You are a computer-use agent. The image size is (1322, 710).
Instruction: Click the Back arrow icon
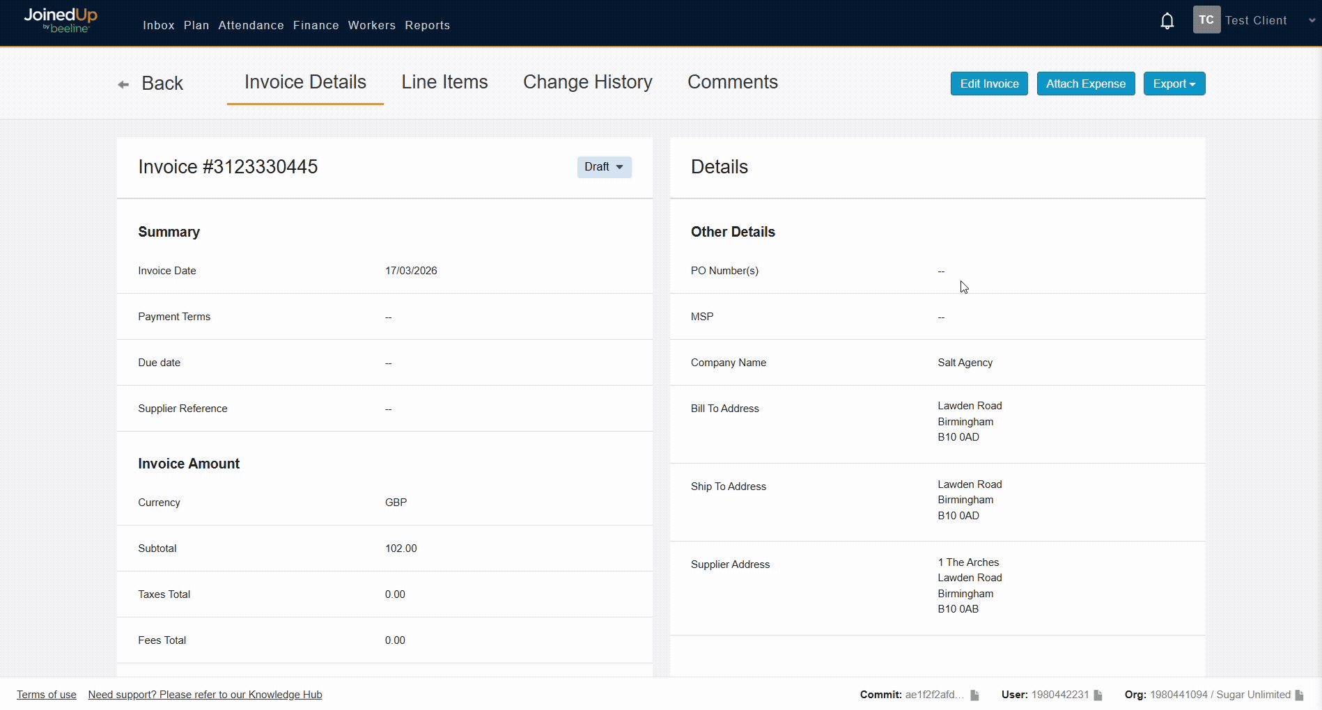pos(123,84)
